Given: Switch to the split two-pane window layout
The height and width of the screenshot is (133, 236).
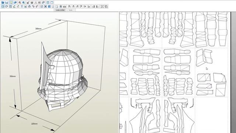Looking at the screenshot, I should (48, 3).
